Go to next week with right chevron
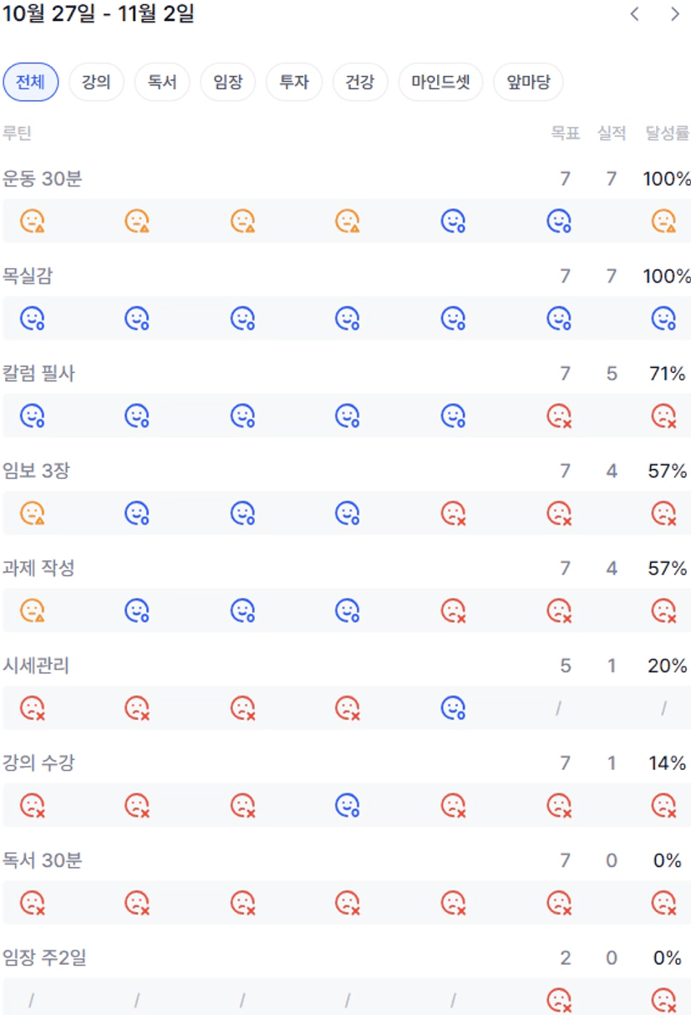The image size is (691, 1015). click(x=675, y=14)
